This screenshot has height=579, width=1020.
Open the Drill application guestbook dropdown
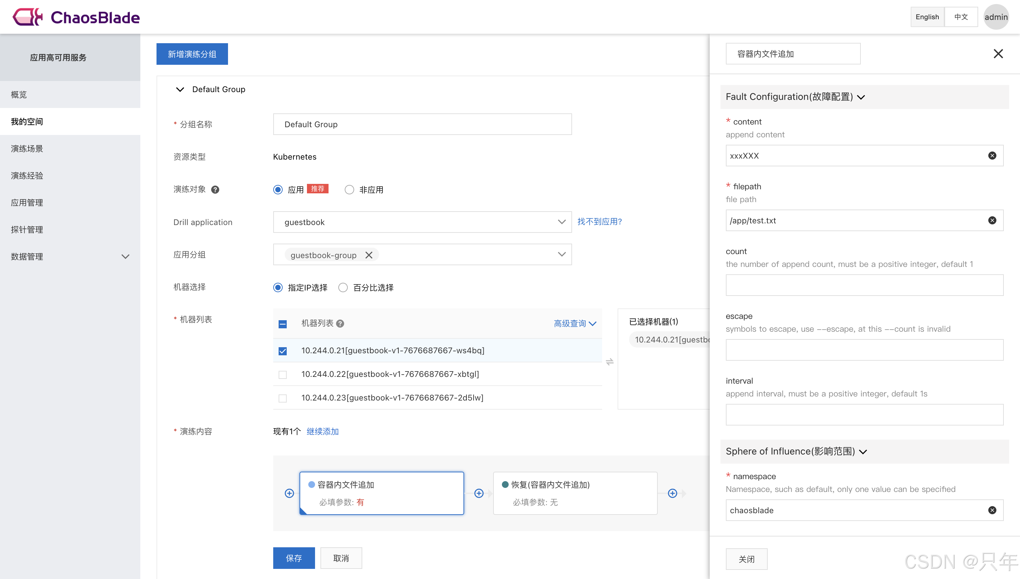tap(422, 222)
